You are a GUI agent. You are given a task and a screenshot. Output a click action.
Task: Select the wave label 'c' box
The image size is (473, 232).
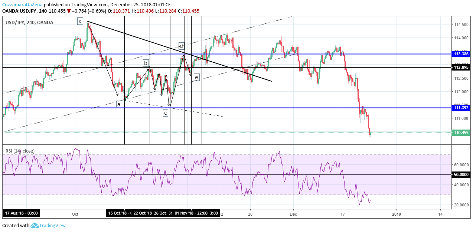point(166,112)
